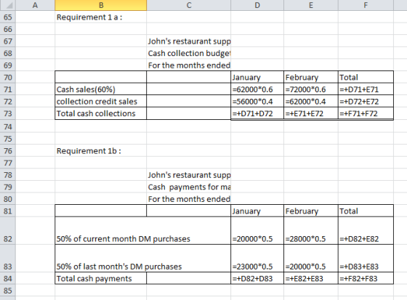Click cell with formula =62000*0.4
The image size is (407, 300).
[311, 102]
